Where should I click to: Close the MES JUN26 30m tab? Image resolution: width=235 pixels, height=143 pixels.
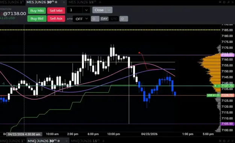tap(64, 2)
